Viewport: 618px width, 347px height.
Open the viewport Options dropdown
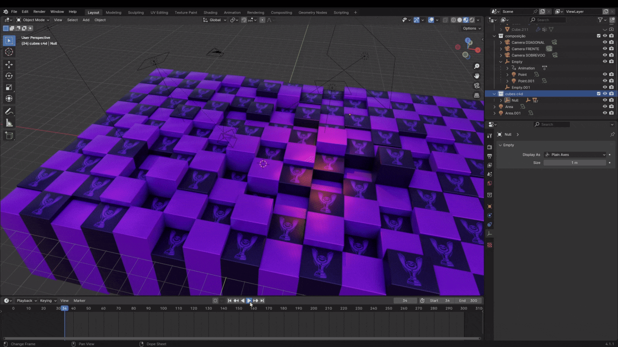tap(471, 28)
